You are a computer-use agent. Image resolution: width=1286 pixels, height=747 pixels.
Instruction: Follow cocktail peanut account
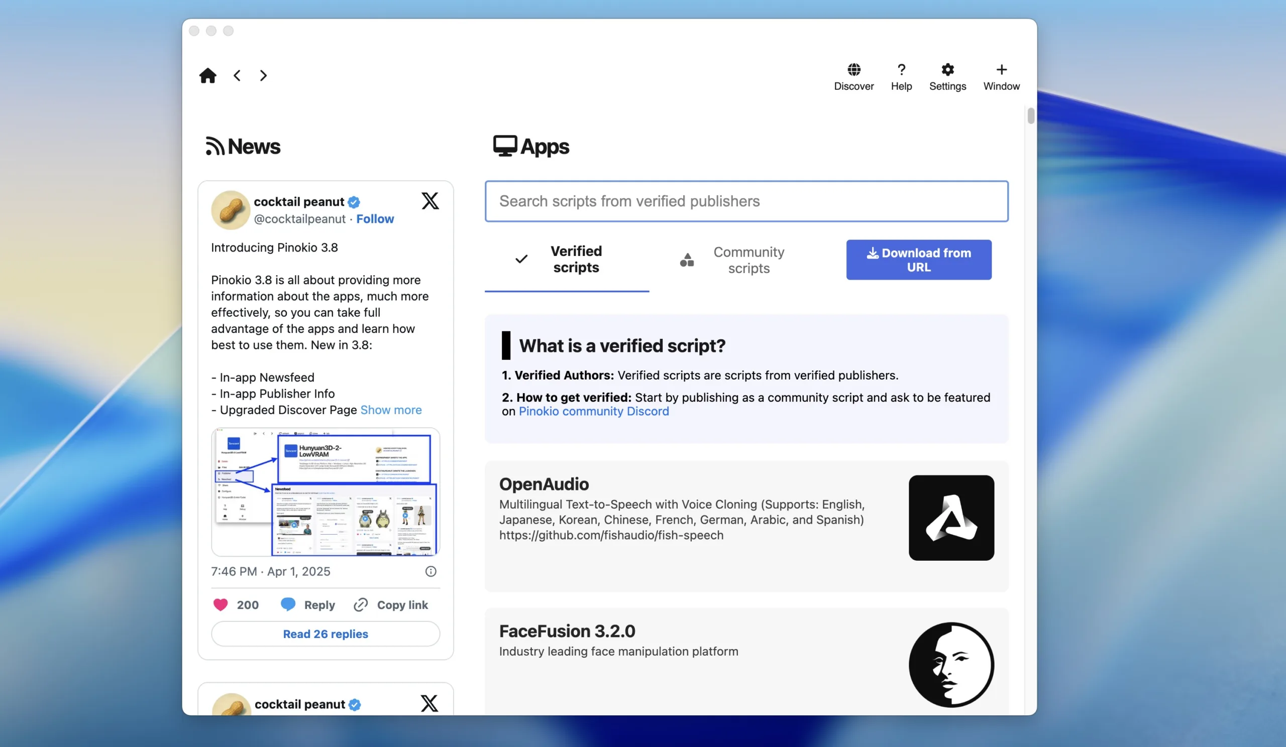[x=375, y=219]
